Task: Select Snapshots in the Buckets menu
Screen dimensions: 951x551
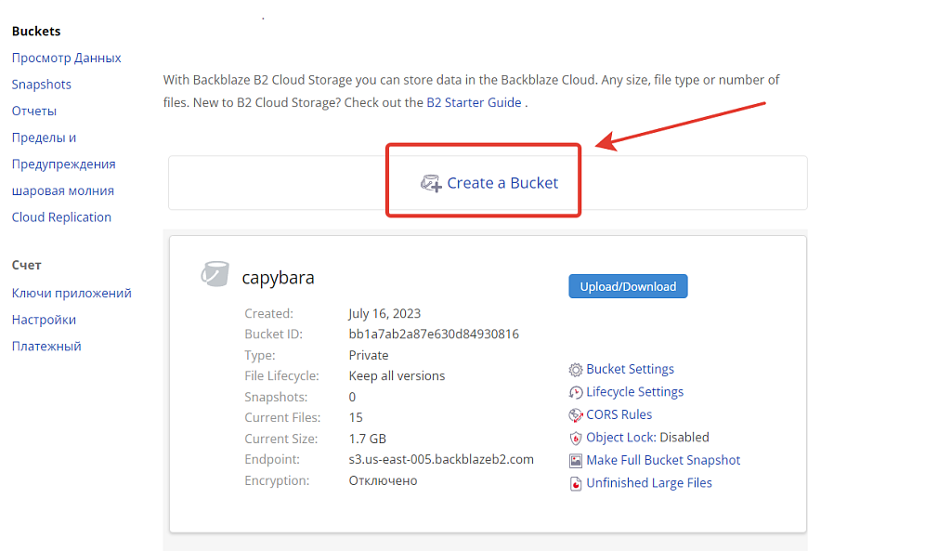Action: pyautogui.click(x=41, y=84)
